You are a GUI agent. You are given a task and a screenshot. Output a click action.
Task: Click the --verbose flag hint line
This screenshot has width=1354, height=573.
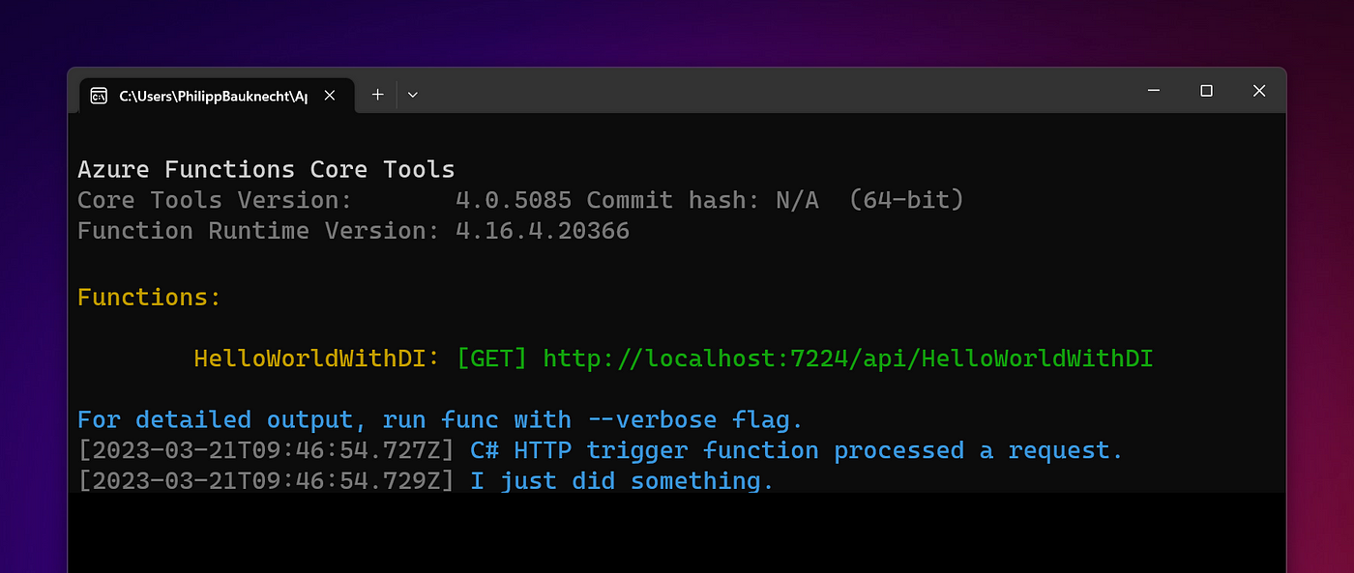tap(440, 420)
